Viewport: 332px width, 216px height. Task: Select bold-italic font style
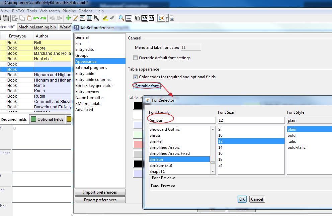point(309,147)
